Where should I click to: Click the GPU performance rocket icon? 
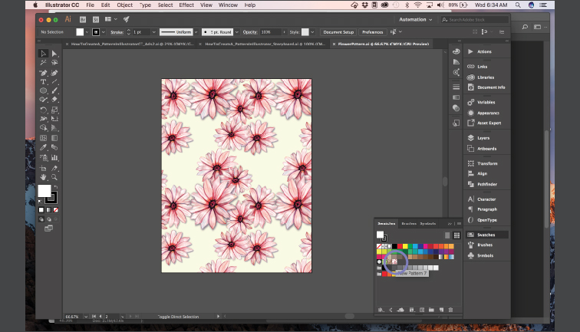click(126, 19)
